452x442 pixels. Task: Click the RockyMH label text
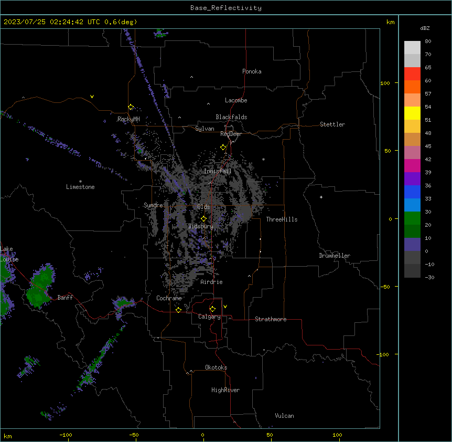click(128, 119)
